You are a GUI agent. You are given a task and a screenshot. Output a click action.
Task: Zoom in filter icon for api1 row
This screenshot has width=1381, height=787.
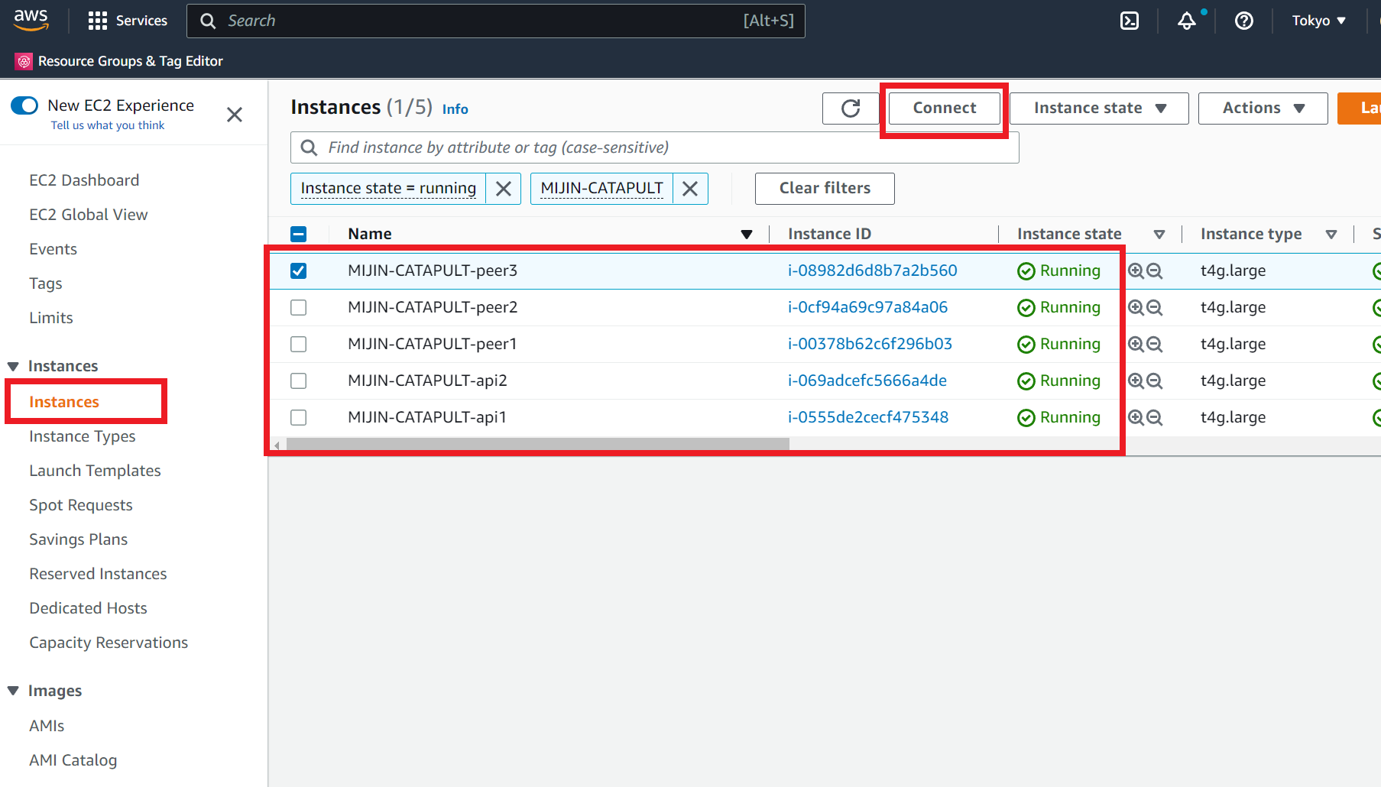1136,417
